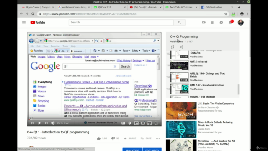Screen dimensions: 268x151
Task: Open Chromium three-dot menu
Action: point(247,14)
